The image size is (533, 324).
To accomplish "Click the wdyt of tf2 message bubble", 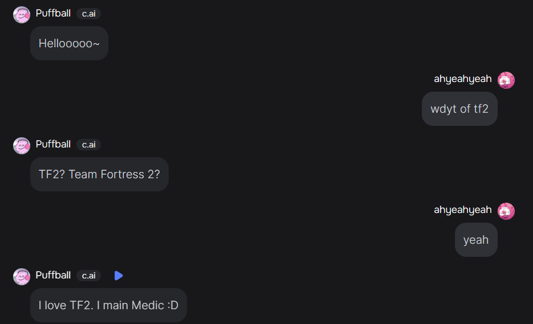I will pos(459,109).
